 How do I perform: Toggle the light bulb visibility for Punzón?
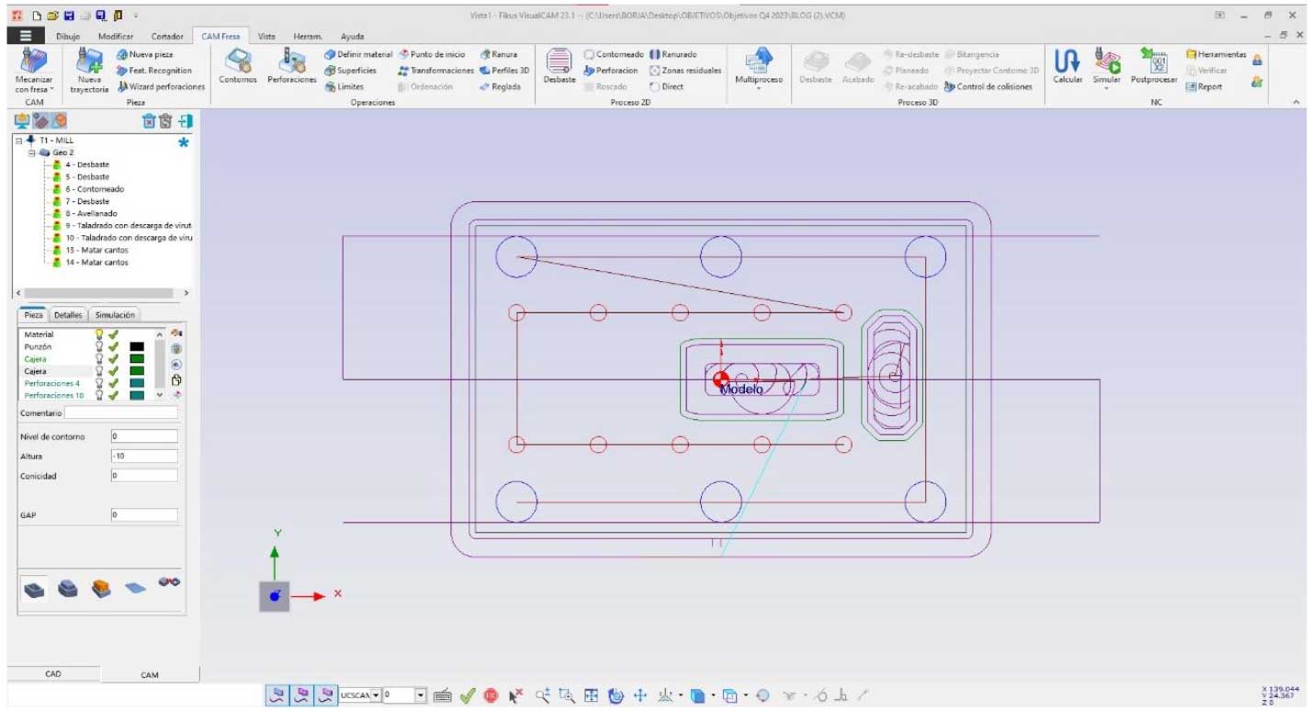pos(99,347)
